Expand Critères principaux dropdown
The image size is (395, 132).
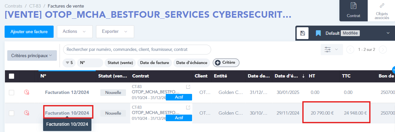(32, 55)
